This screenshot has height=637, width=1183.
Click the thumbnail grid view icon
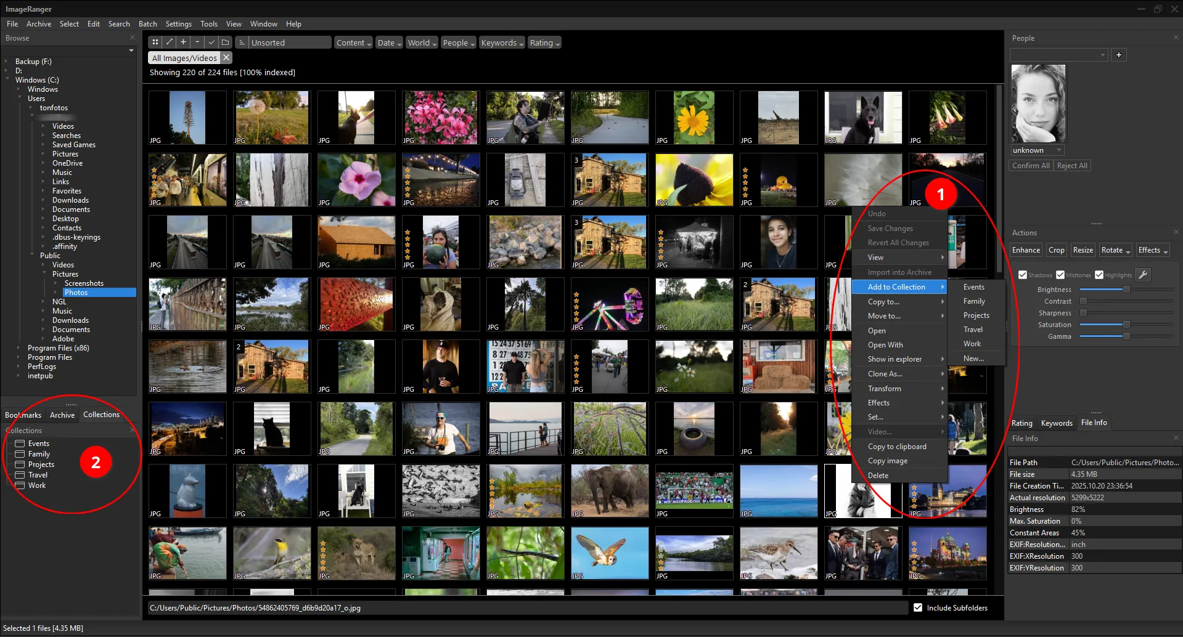click(155, 42)
